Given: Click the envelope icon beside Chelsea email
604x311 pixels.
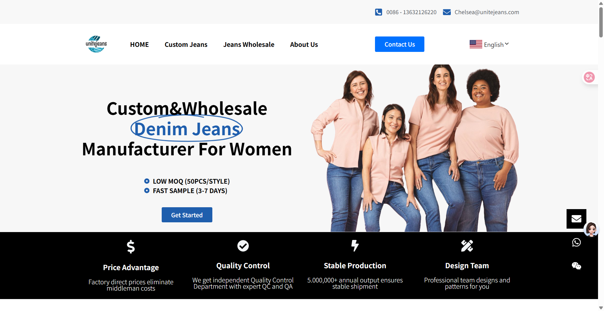Looking at the screenshot, I should (447, 12).
